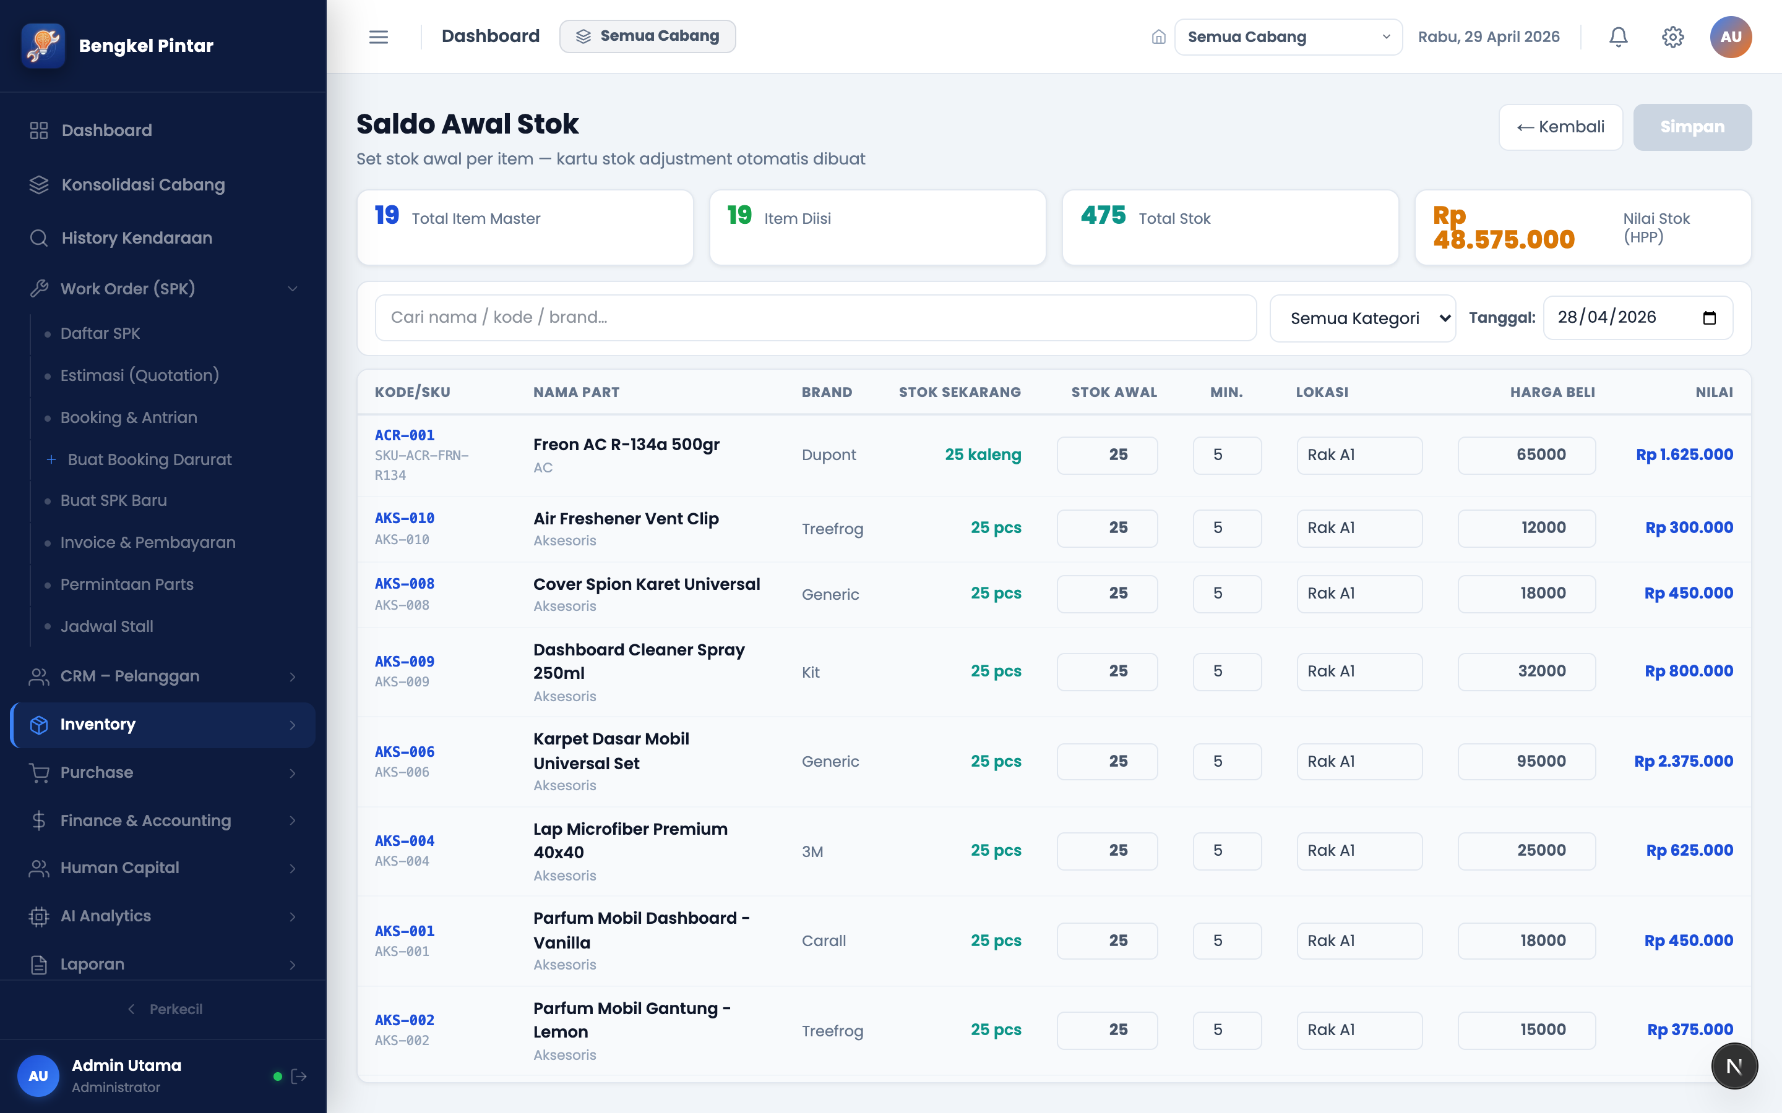This screenshot has height=1113, width=1782.
Task: Click the Bengkel Pintar logo
Action: click(x=43, y=46)
